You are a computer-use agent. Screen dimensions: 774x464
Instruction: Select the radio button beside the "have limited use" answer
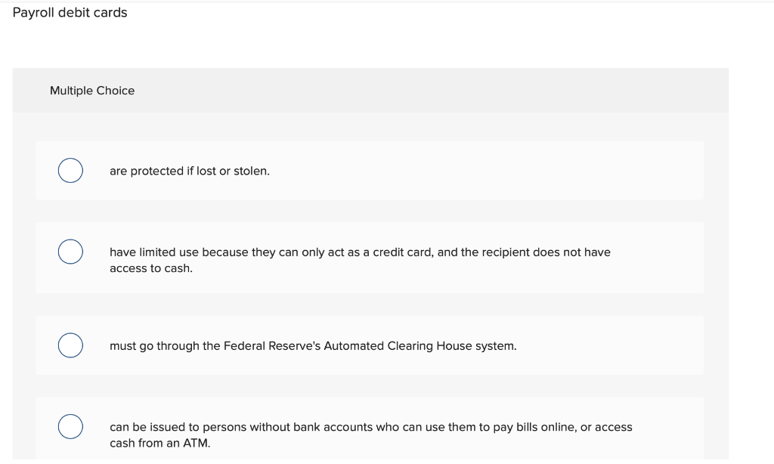tap(70, 252)
